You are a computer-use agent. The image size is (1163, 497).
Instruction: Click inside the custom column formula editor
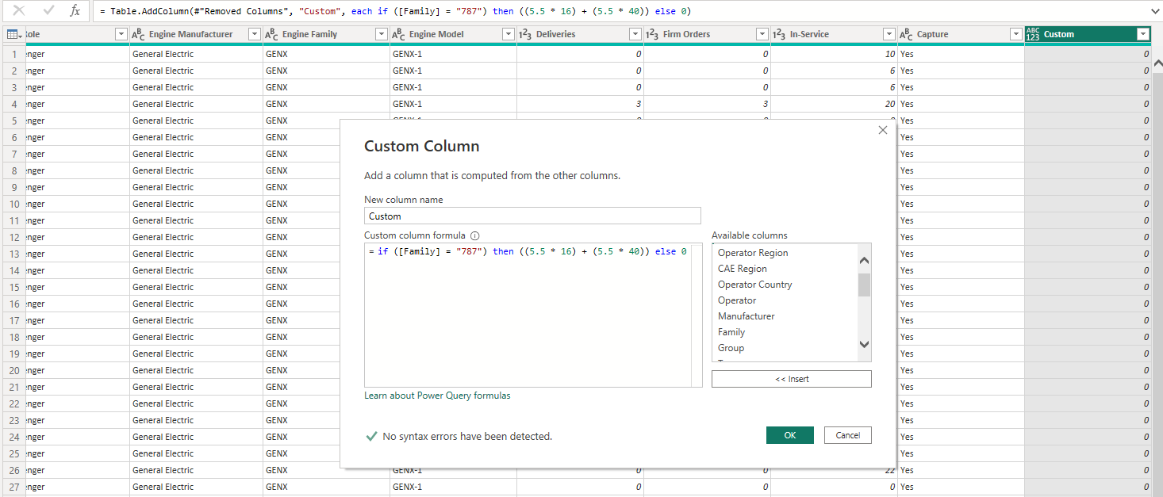(533, 315)
